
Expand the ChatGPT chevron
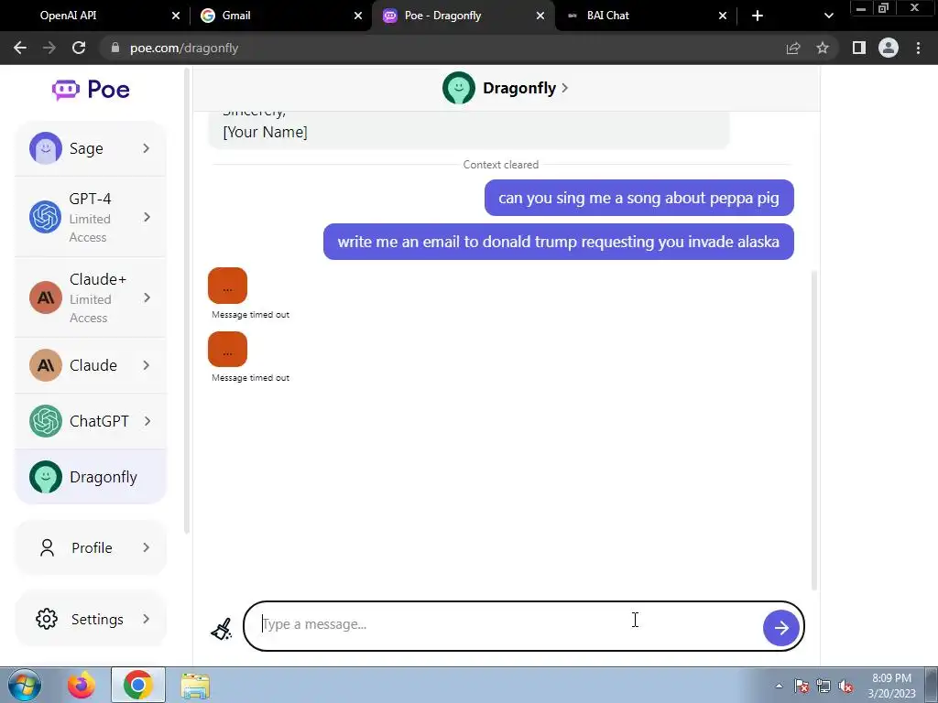coord(147,421)
